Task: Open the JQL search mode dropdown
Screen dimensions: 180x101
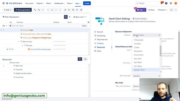Action: [x=5, y=26]
